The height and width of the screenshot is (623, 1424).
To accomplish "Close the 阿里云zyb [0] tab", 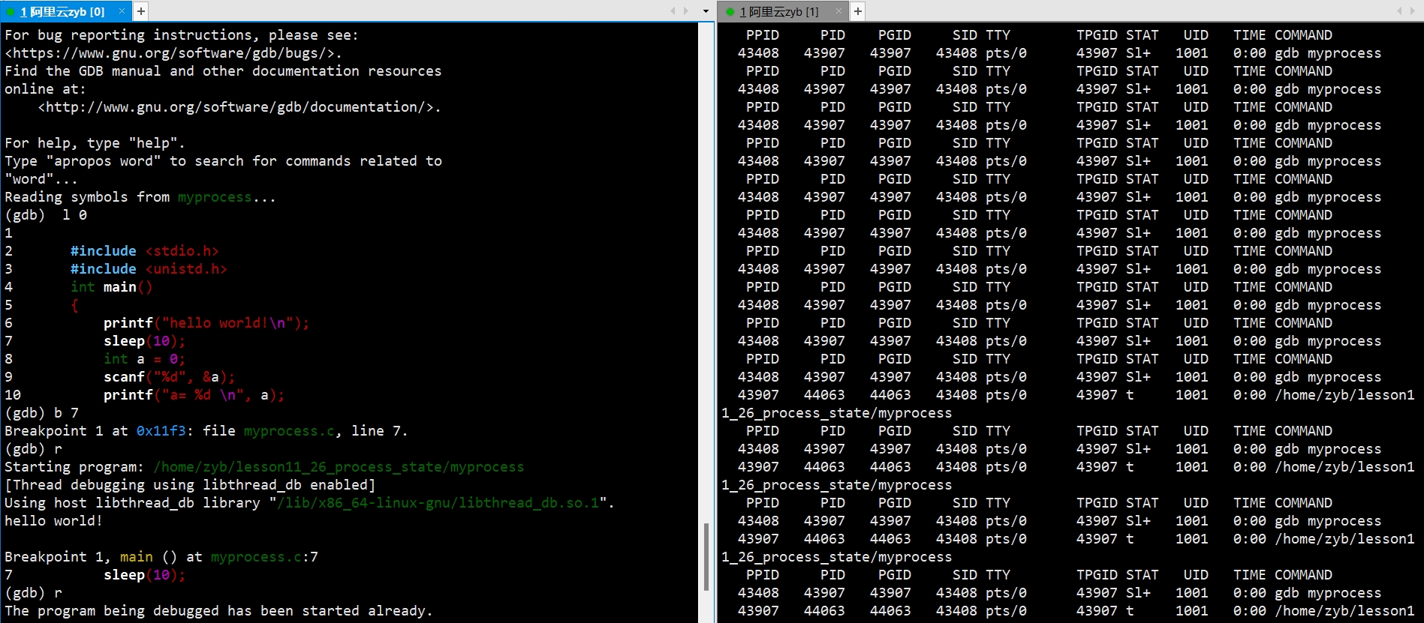I will 122,11.
